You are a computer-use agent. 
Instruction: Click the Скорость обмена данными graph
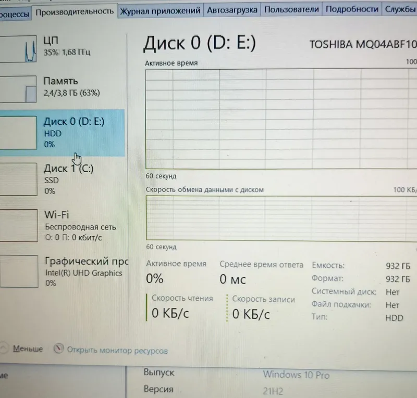pyautogui.click(x=281, y=218)
